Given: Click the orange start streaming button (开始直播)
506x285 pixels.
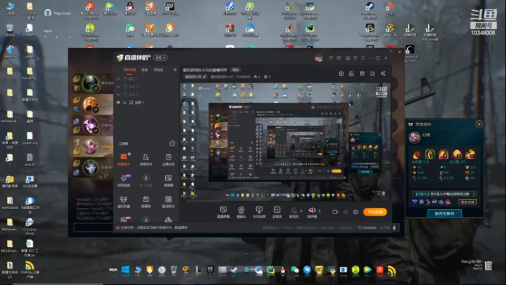Looking at the screenshot, I should tap(375, 212).
